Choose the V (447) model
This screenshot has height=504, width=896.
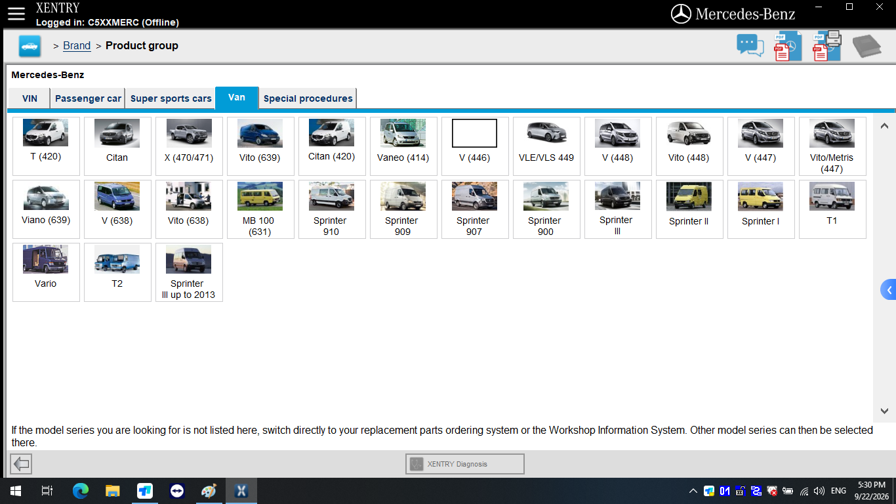click(761, 146)
